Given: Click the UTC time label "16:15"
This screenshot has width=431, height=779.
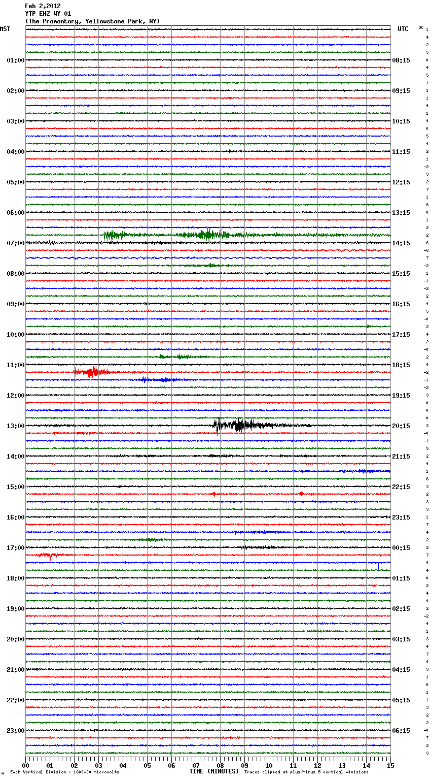Looking at the screenshot, I should pos(401,304).
